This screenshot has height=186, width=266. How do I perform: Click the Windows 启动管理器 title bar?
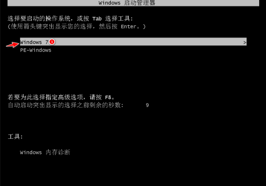[133, 3]
